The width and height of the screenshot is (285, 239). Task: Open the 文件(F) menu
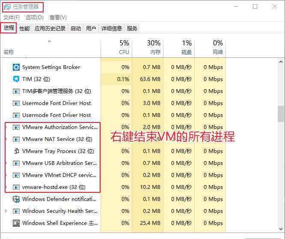point(12,18)
